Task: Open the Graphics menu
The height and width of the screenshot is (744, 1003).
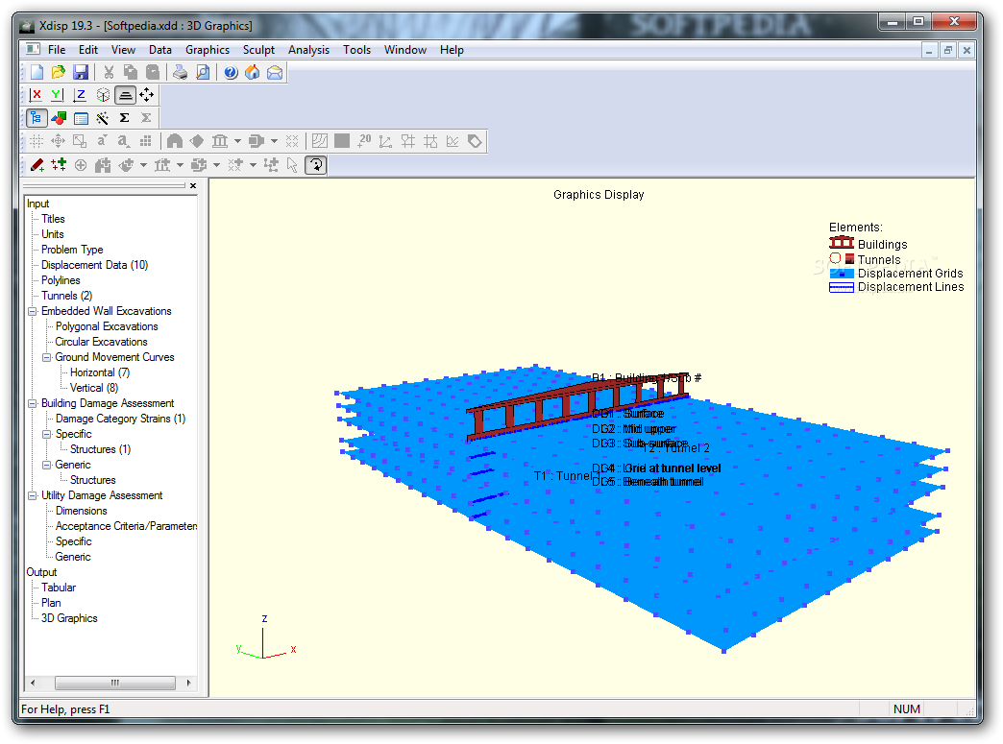Action: click(x=208, y=50)
